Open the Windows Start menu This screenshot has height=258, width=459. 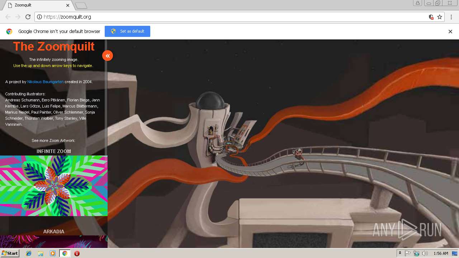pyautogui.click(x=10, y=253)
